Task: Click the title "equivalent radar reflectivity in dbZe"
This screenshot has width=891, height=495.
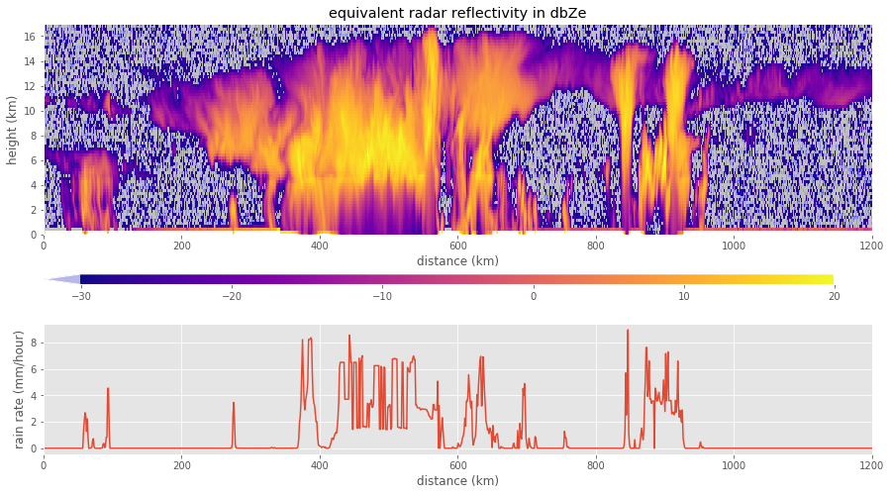Action: pos(457,13)
